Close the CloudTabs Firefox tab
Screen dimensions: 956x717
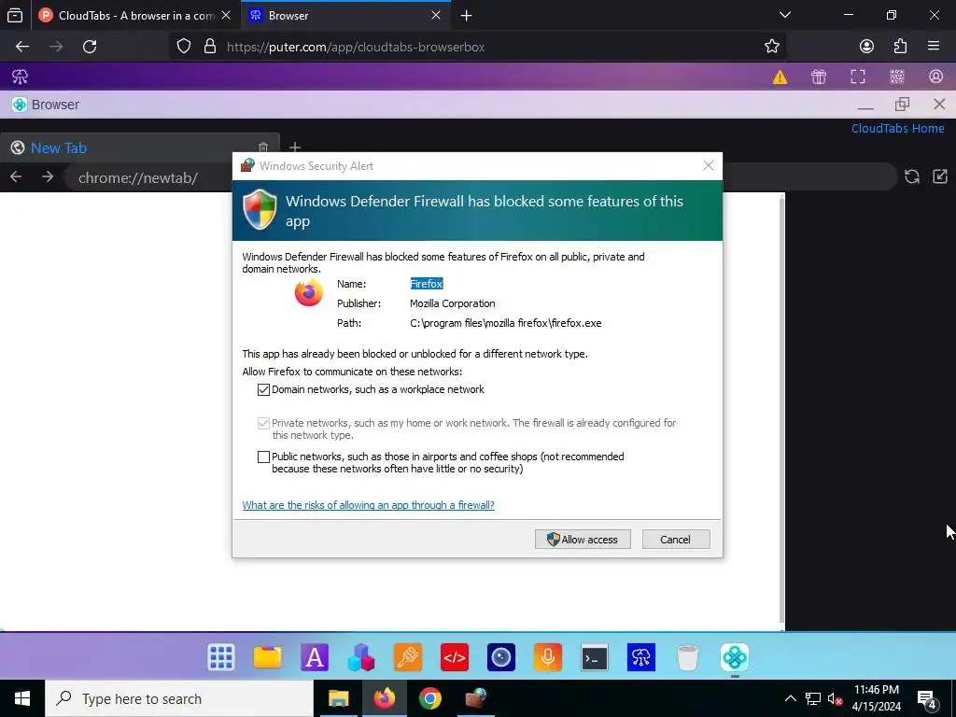click(x=226, y=15)
